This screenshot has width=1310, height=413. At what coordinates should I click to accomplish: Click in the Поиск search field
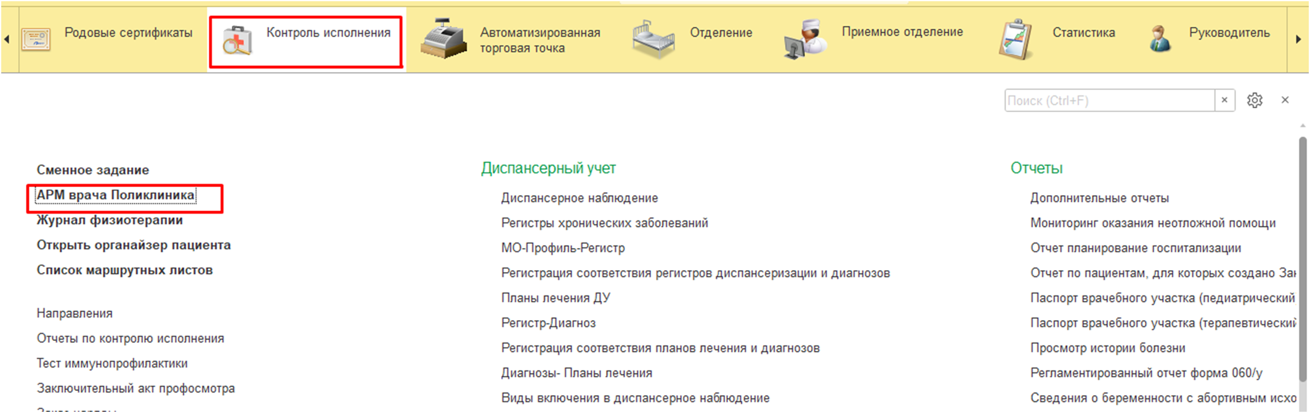(x=1109, y=100)
